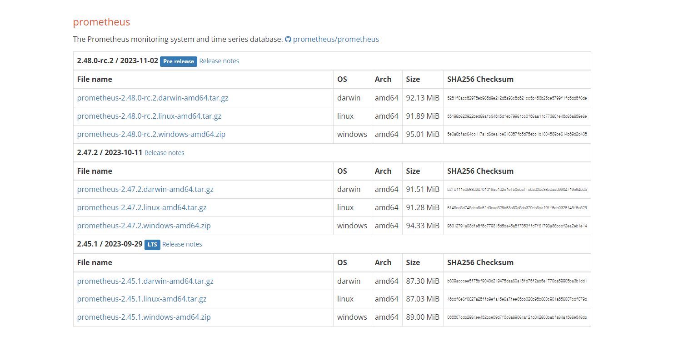Image resolution: width=683 pixels, height=342 pixels.
Task: Click the checksum for 2.48.0-rc.2 windows file
Action: (517, 134)
